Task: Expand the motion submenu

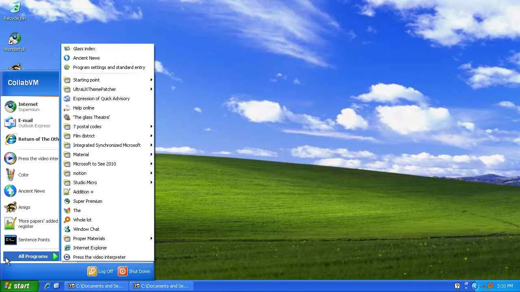Action: click(x=108, y=173)
